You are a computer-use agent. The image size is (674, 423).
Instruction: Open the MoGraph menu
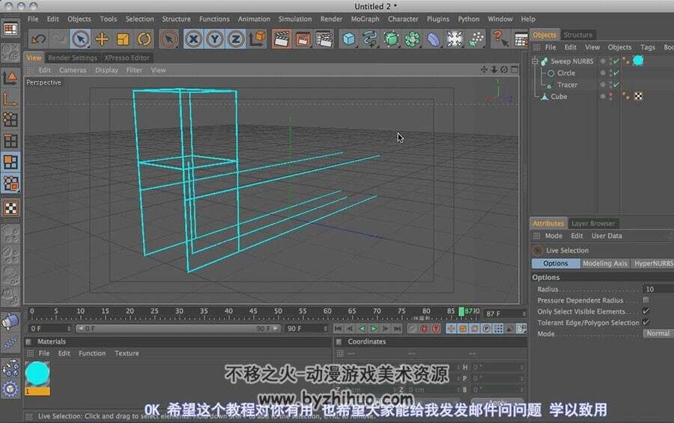tap(365, 19)
